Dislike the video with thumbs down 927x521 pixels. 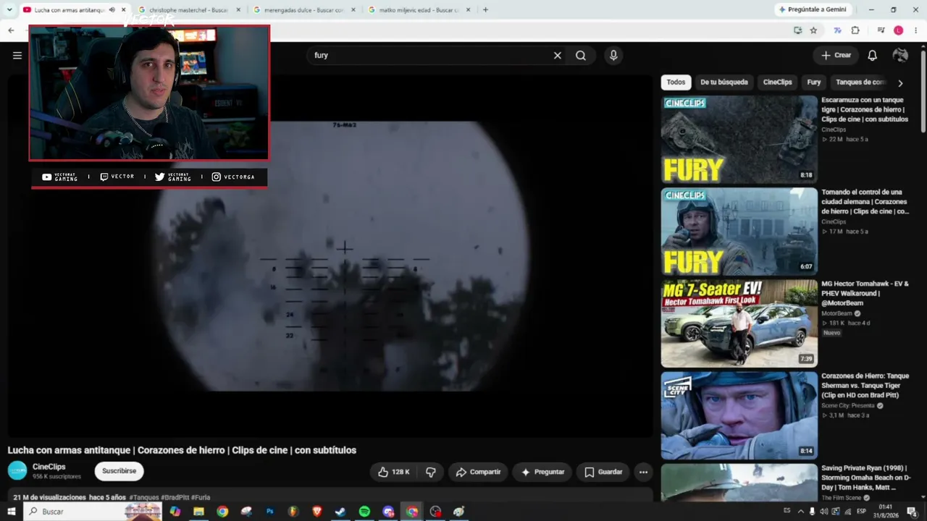click(431, 472)
